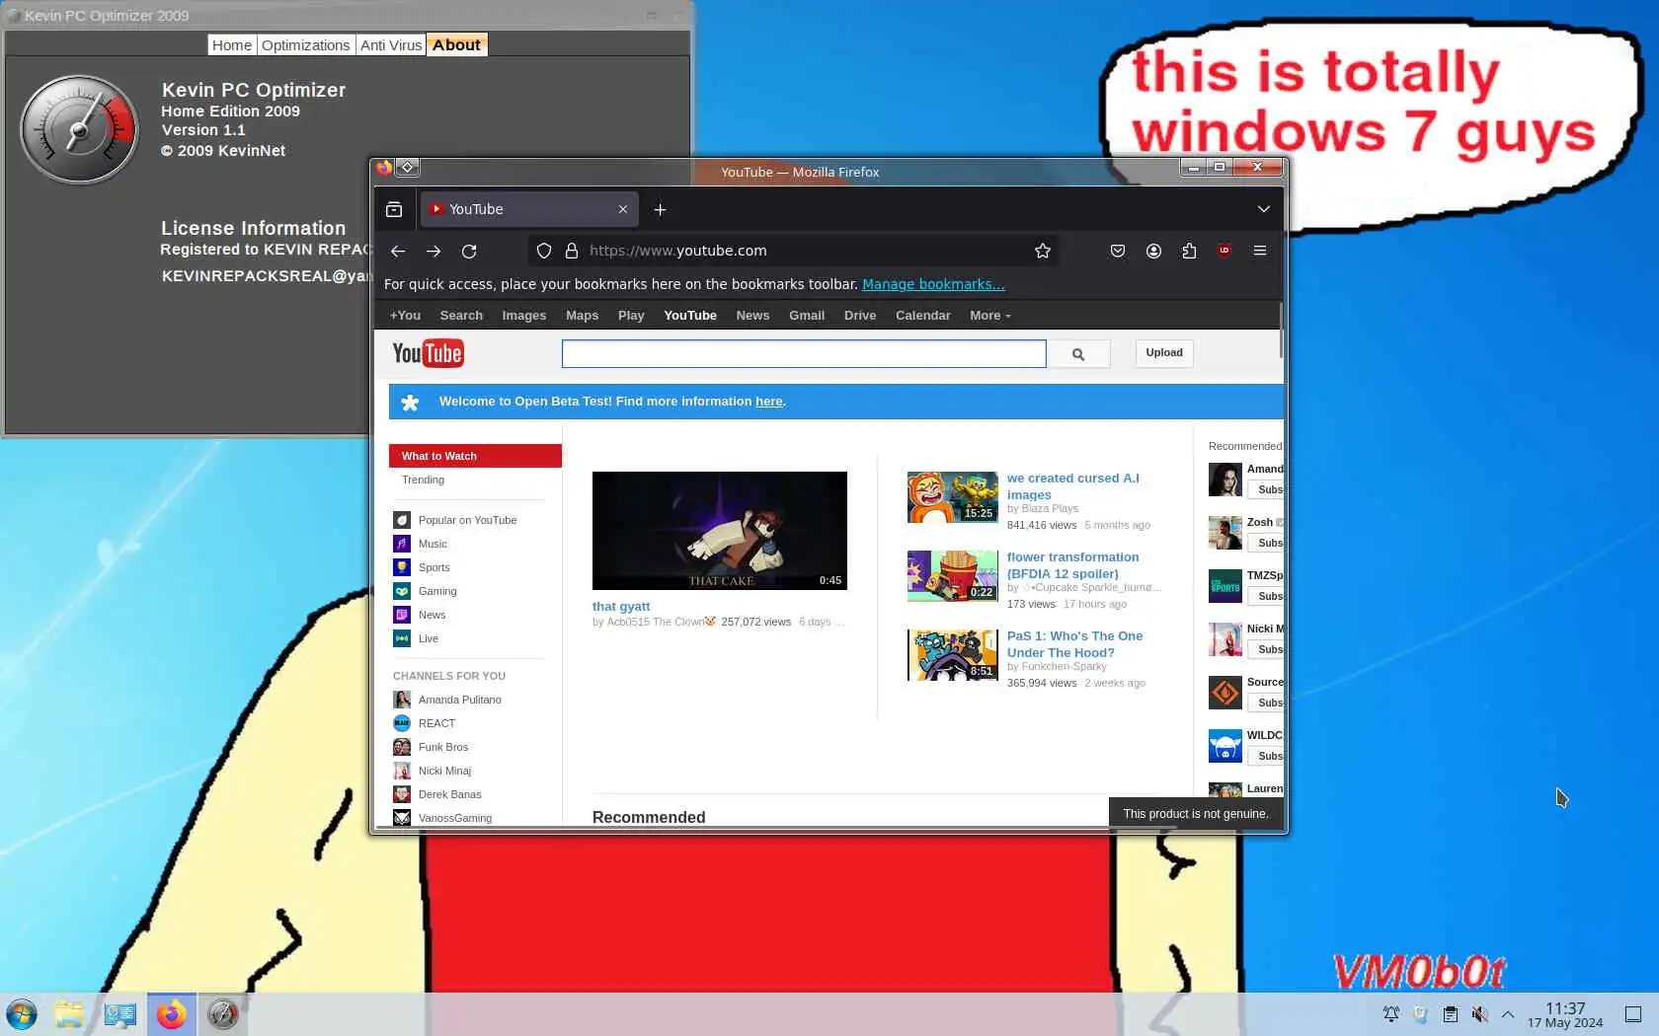
Task: Open the file manager from the taskbar
Action: (69, 1014)
